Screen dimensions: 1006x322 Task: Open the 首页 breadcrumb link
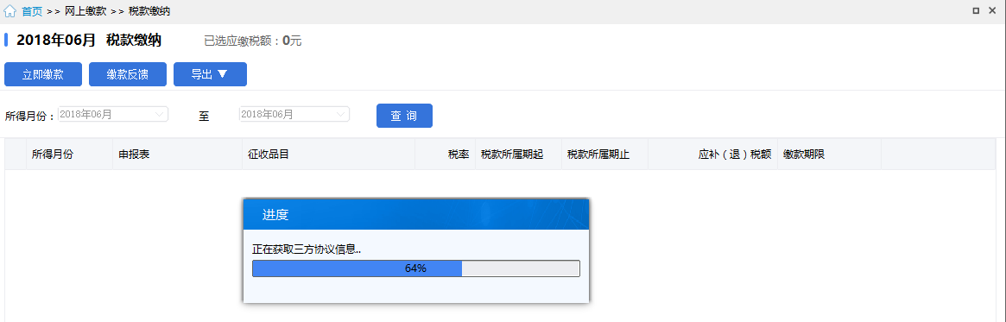point(31,11)
